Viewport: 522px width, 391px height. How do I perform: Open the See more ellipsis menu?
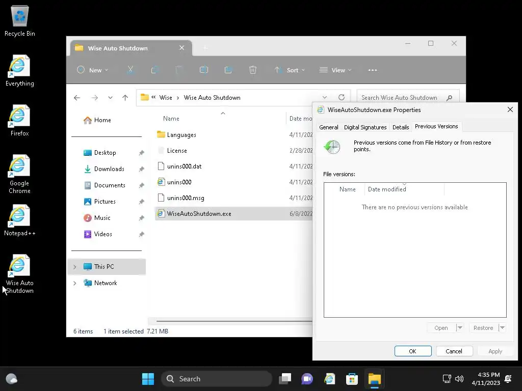click(x=373, y=70)
